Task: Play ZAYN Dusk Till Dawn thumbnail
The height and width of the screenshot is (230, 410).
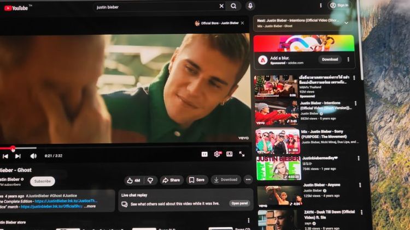Action: [x=280, y=220]
